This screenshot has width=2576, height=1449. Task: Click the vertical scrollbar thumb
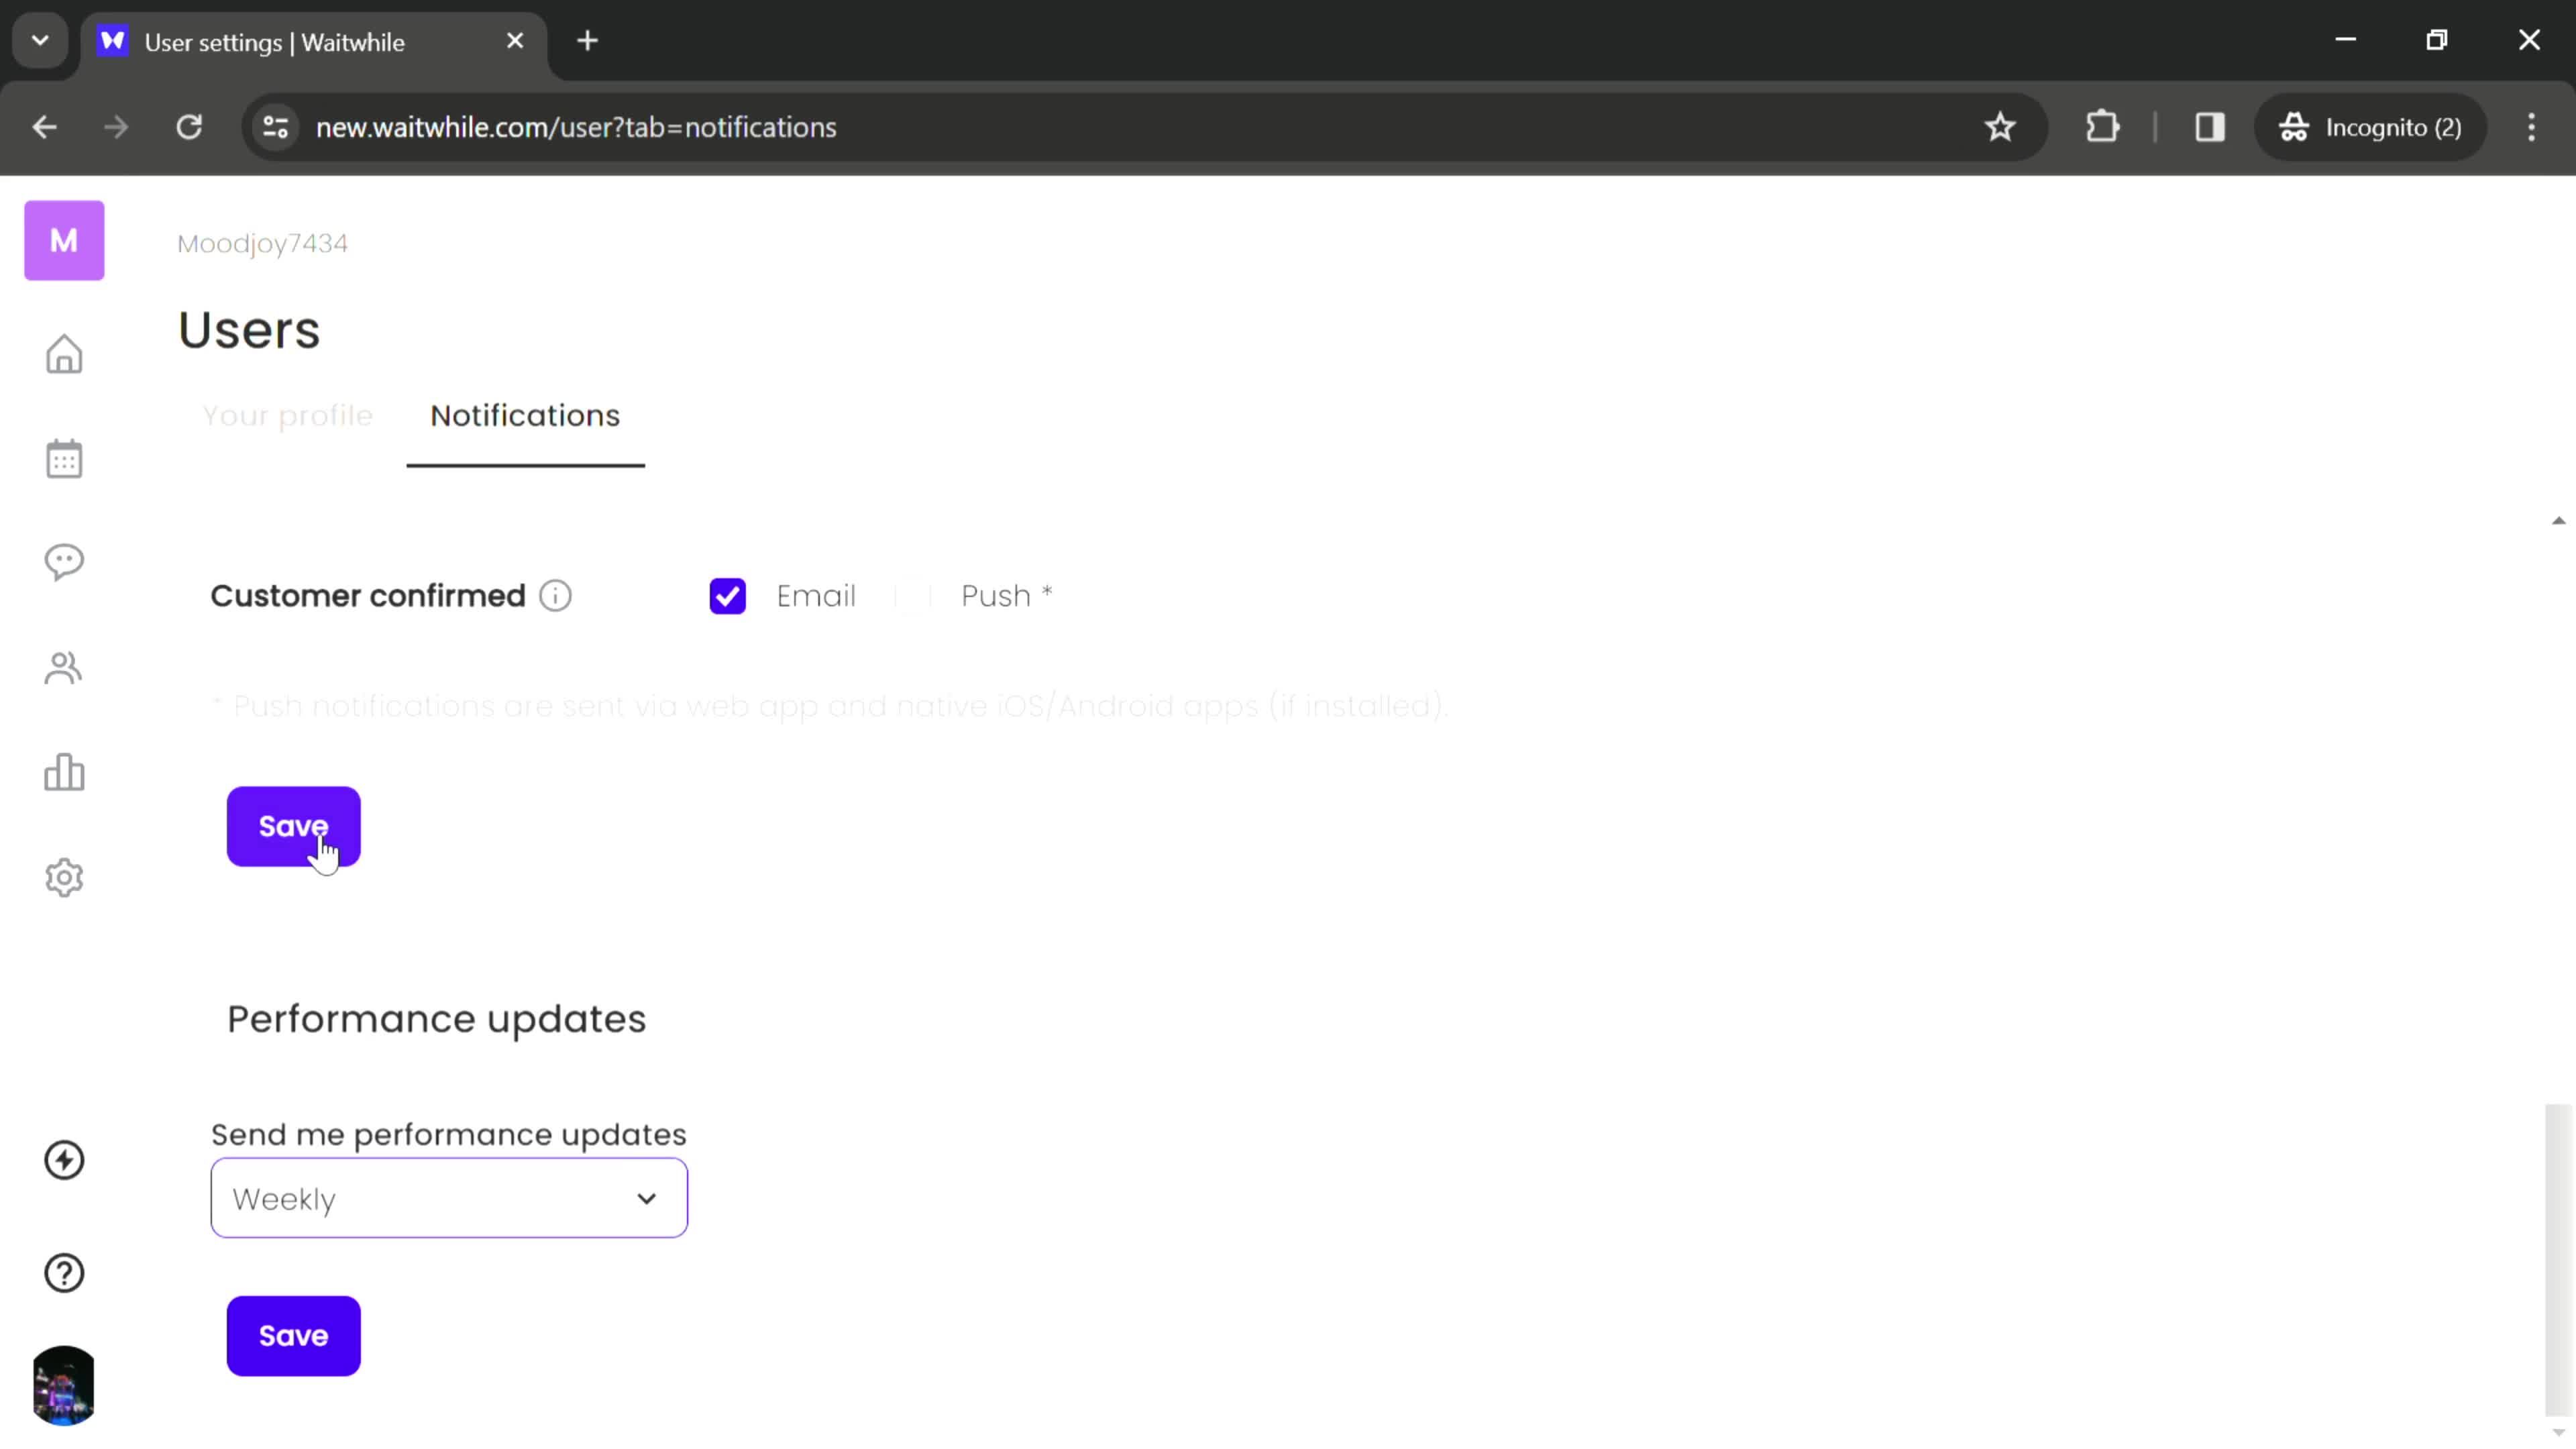(x=2558, y=1260)
